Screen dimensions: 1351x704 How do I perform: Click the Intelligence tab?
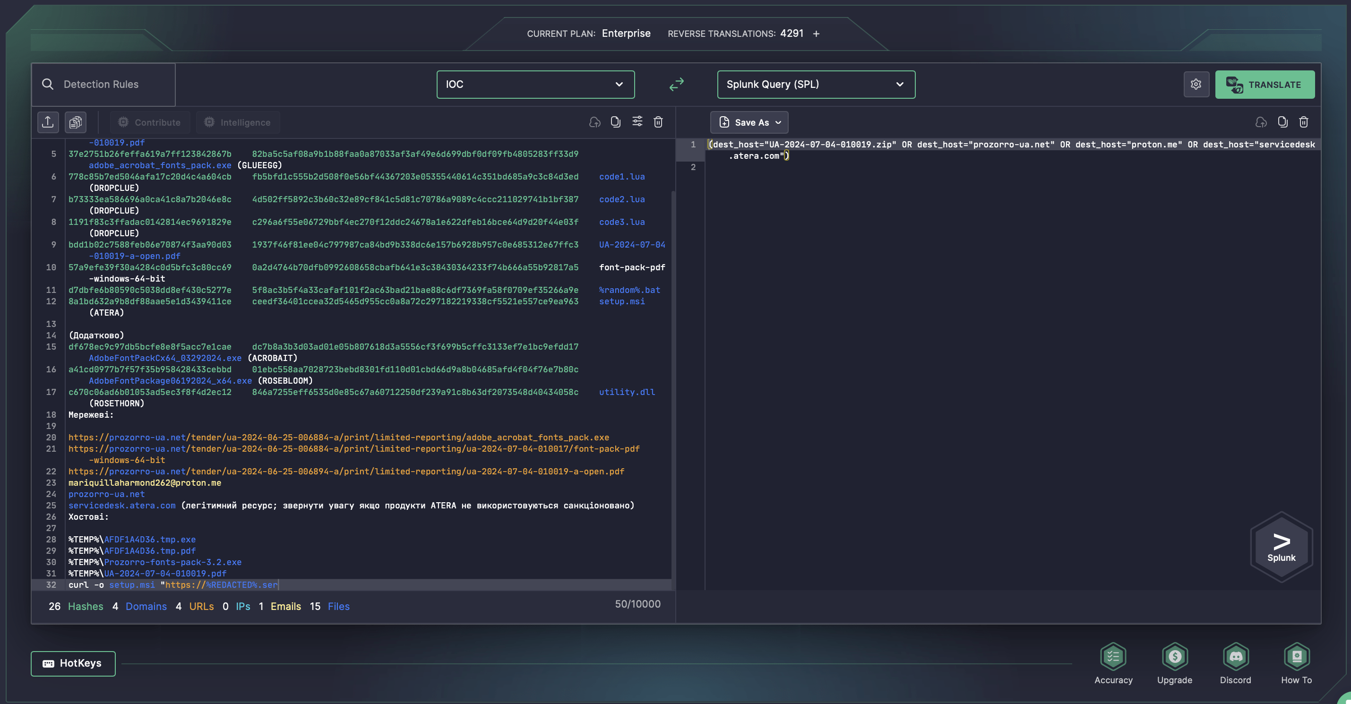click(238, 122)
